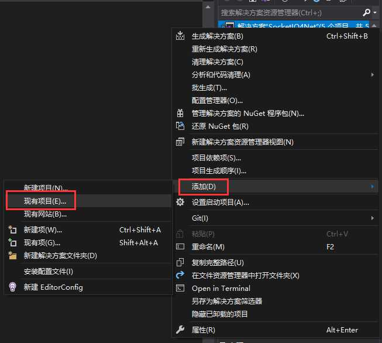Open the search options dropdown arrow next to the magnifier

tap(375, 12)
